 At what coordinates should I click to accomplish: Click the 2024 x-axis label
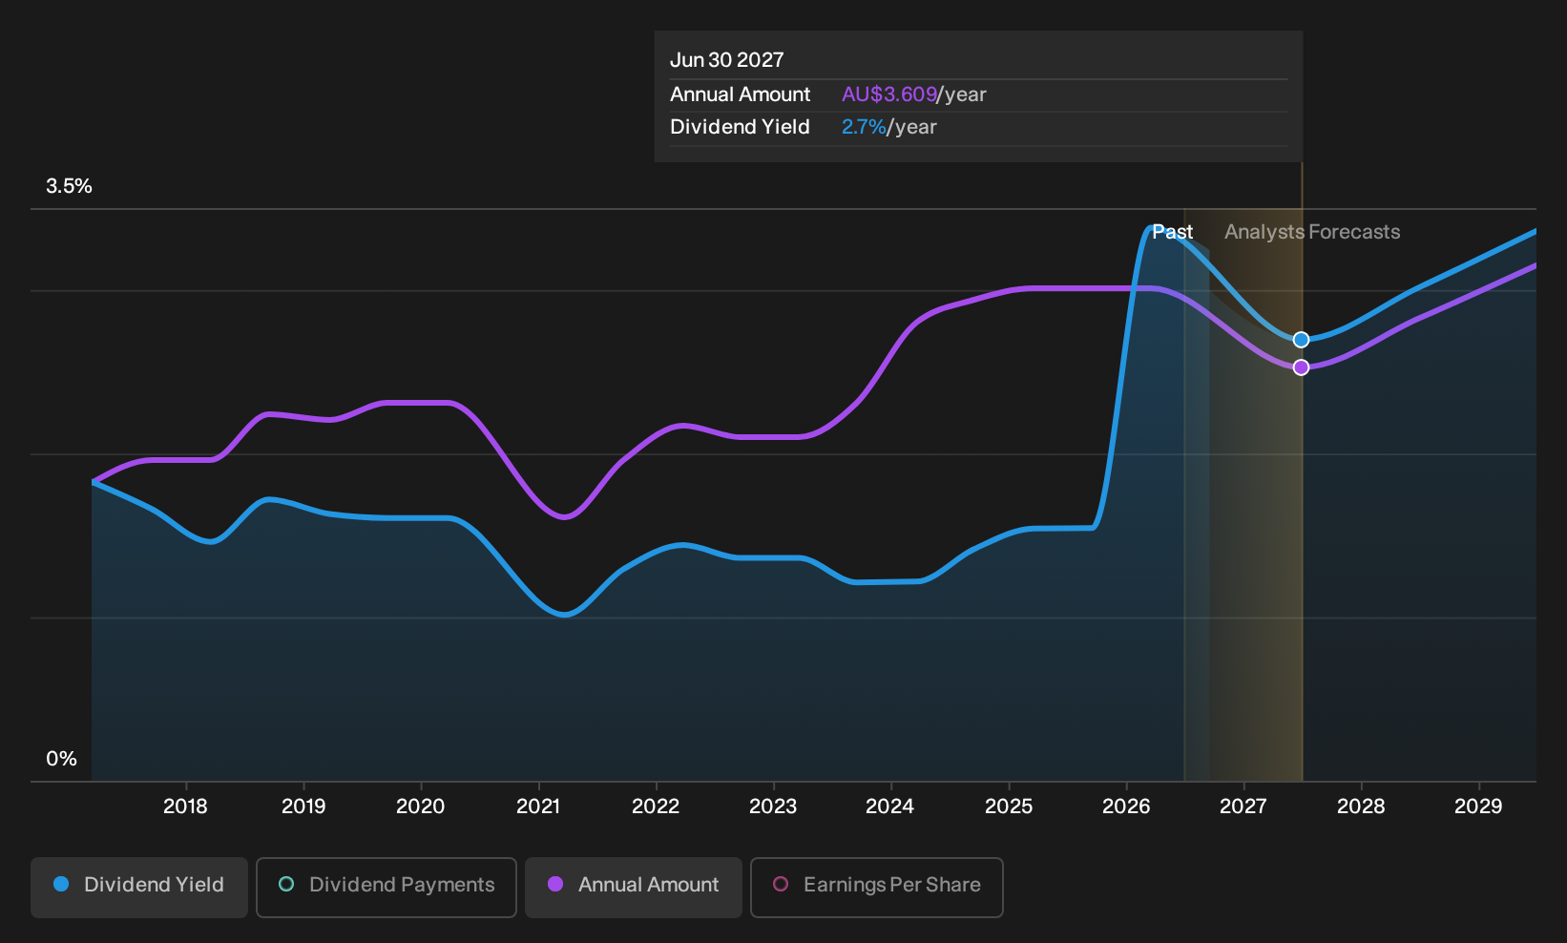coord(889,807)
